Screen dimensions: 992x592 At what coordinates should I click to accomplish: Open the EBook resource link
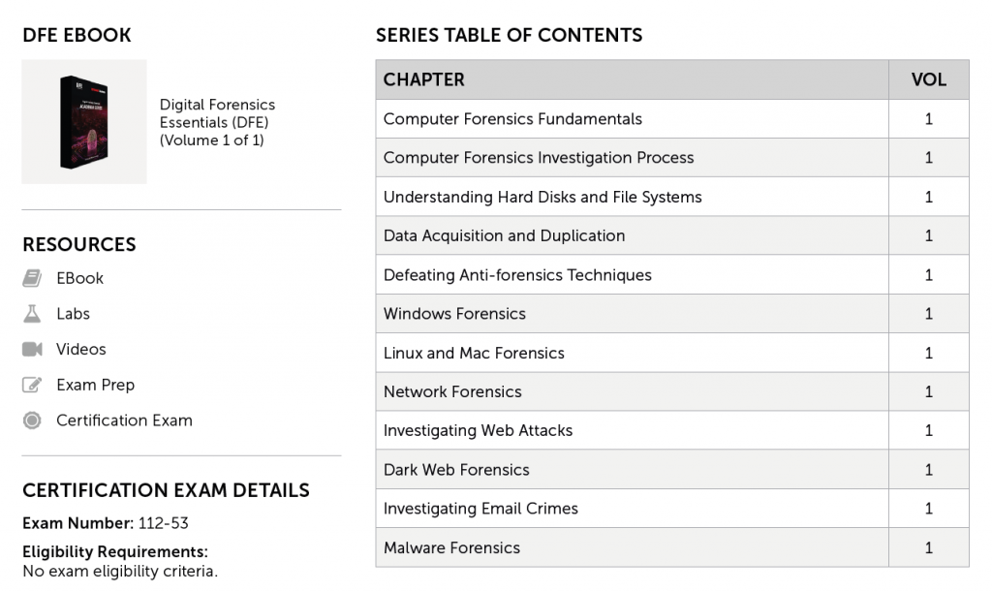pos(79,278)
